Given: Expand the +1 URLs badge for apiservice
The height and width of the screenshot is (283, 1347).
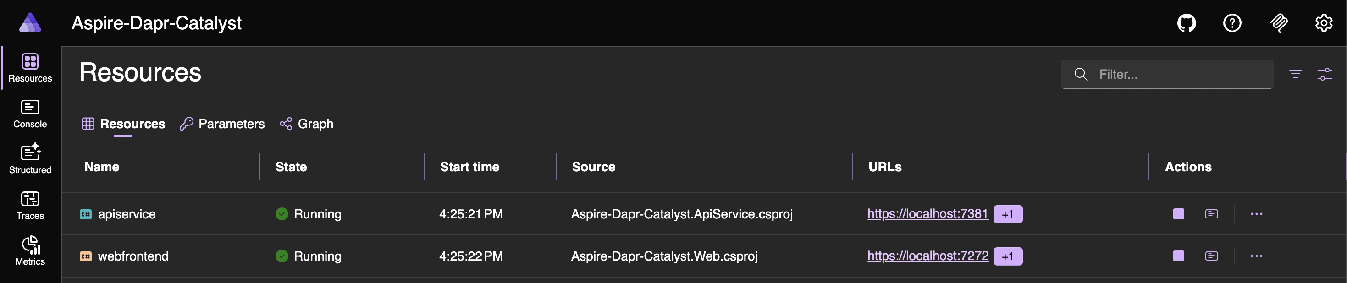Looking at the screenshot, I should pyautogui.click(x=1007, y=215).
